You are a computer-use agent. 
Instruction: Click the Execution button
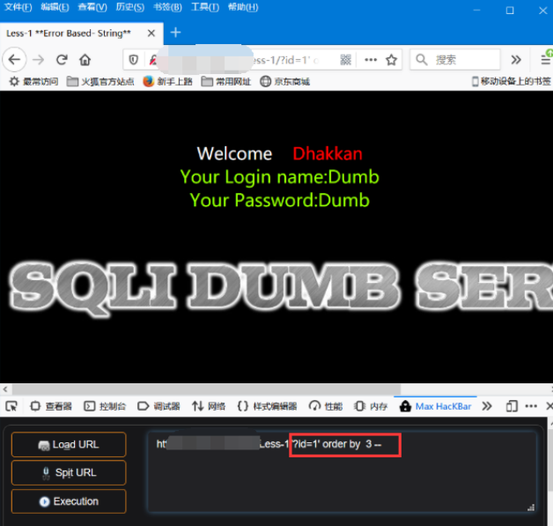pos(69,501)
